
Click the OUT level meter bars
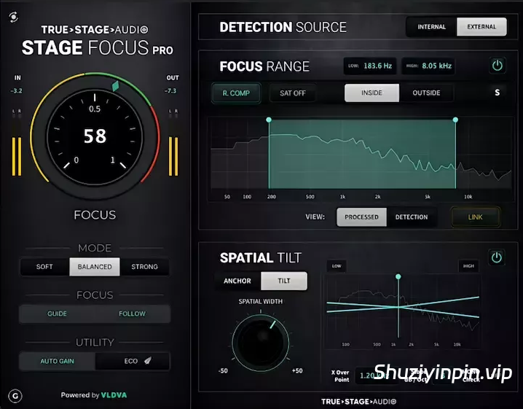click(173, 156)
